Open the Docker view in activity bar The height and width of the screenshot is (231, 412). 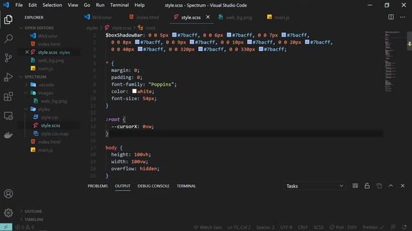(x=8, y=135)
